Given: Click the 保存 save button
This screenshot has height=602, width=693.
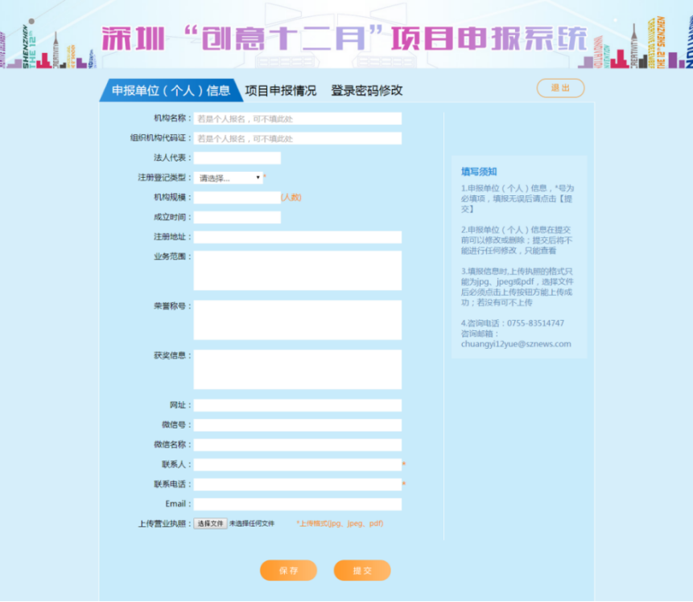Looking at the screenshot, I should pos(287,570).
